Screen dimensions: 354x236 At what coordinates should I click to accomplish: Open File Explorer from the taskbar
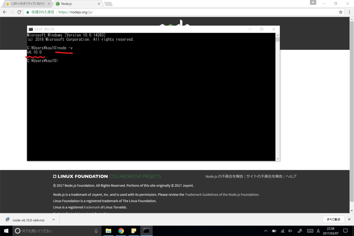pos(108,231)
